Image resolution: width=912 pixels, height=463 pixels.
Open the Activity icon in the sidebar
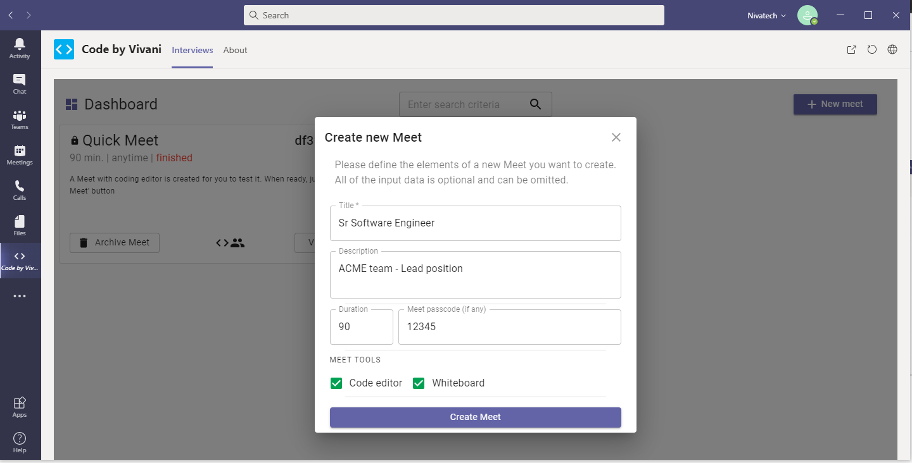point(20,47)
